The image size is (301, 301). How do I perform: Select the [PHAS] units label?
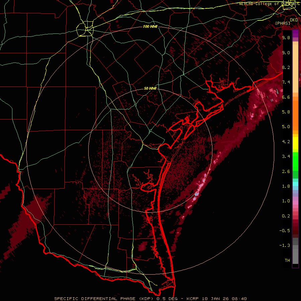[x=283, y=23]
